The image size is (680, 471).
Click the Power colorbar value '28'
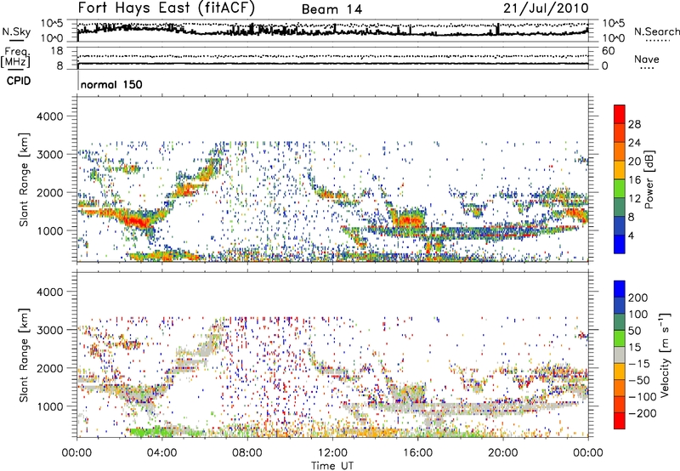click(634, 124)
